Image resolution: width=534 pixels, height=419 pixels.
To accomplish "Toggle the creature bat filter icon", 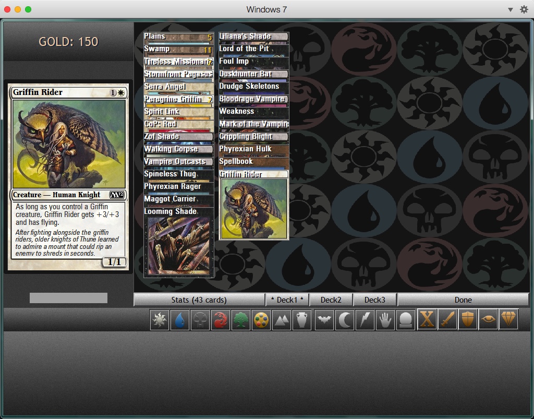I will (324, 320).
